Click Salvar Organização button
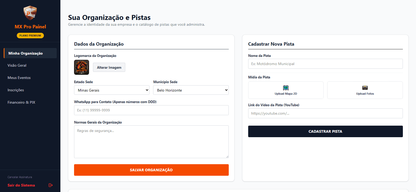Screen dimensions: 416x192 [151, 170]
